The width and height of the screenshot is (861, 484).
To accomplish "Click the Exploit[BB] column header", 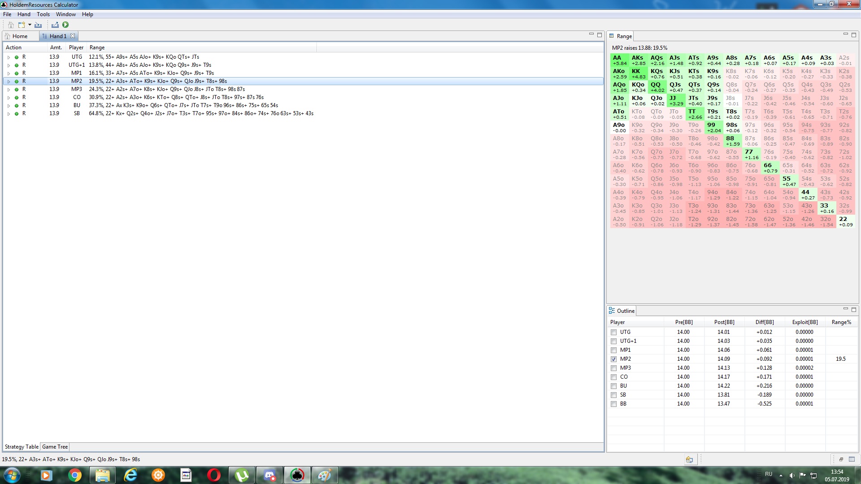I will click(x=805, y=322).
